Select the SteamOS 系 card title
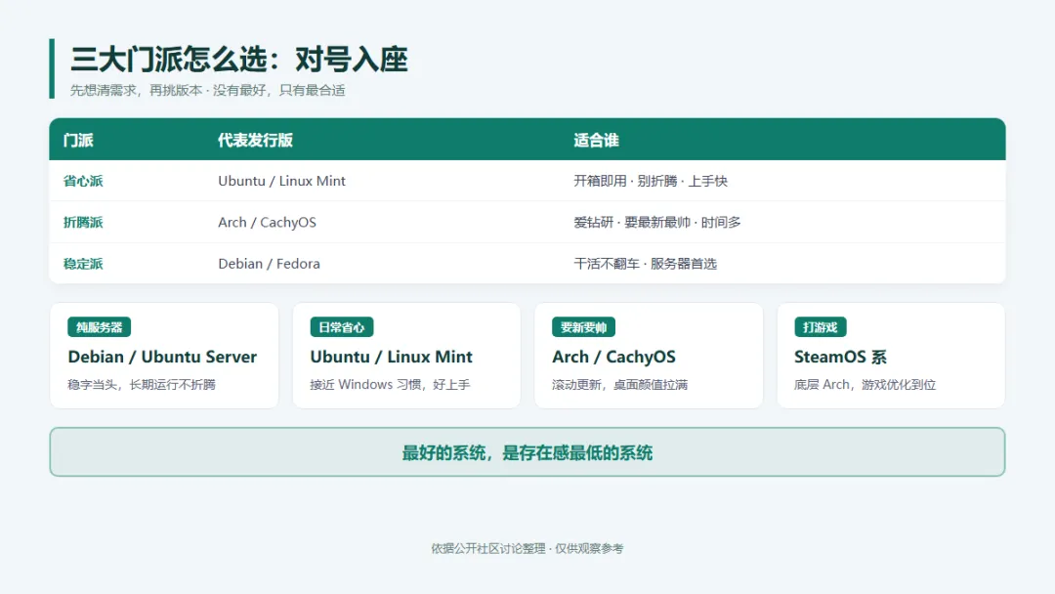 coord(840,357)
